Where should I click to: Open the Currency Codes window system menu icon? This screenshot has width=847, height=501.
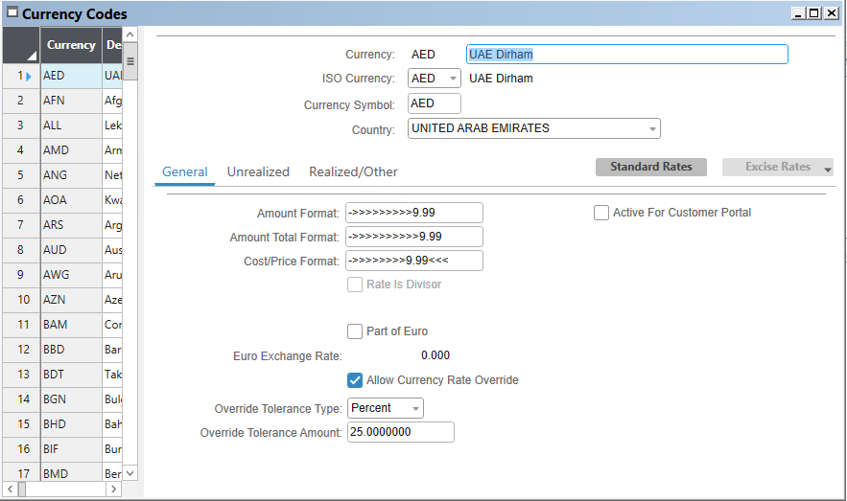coord(12,13)
